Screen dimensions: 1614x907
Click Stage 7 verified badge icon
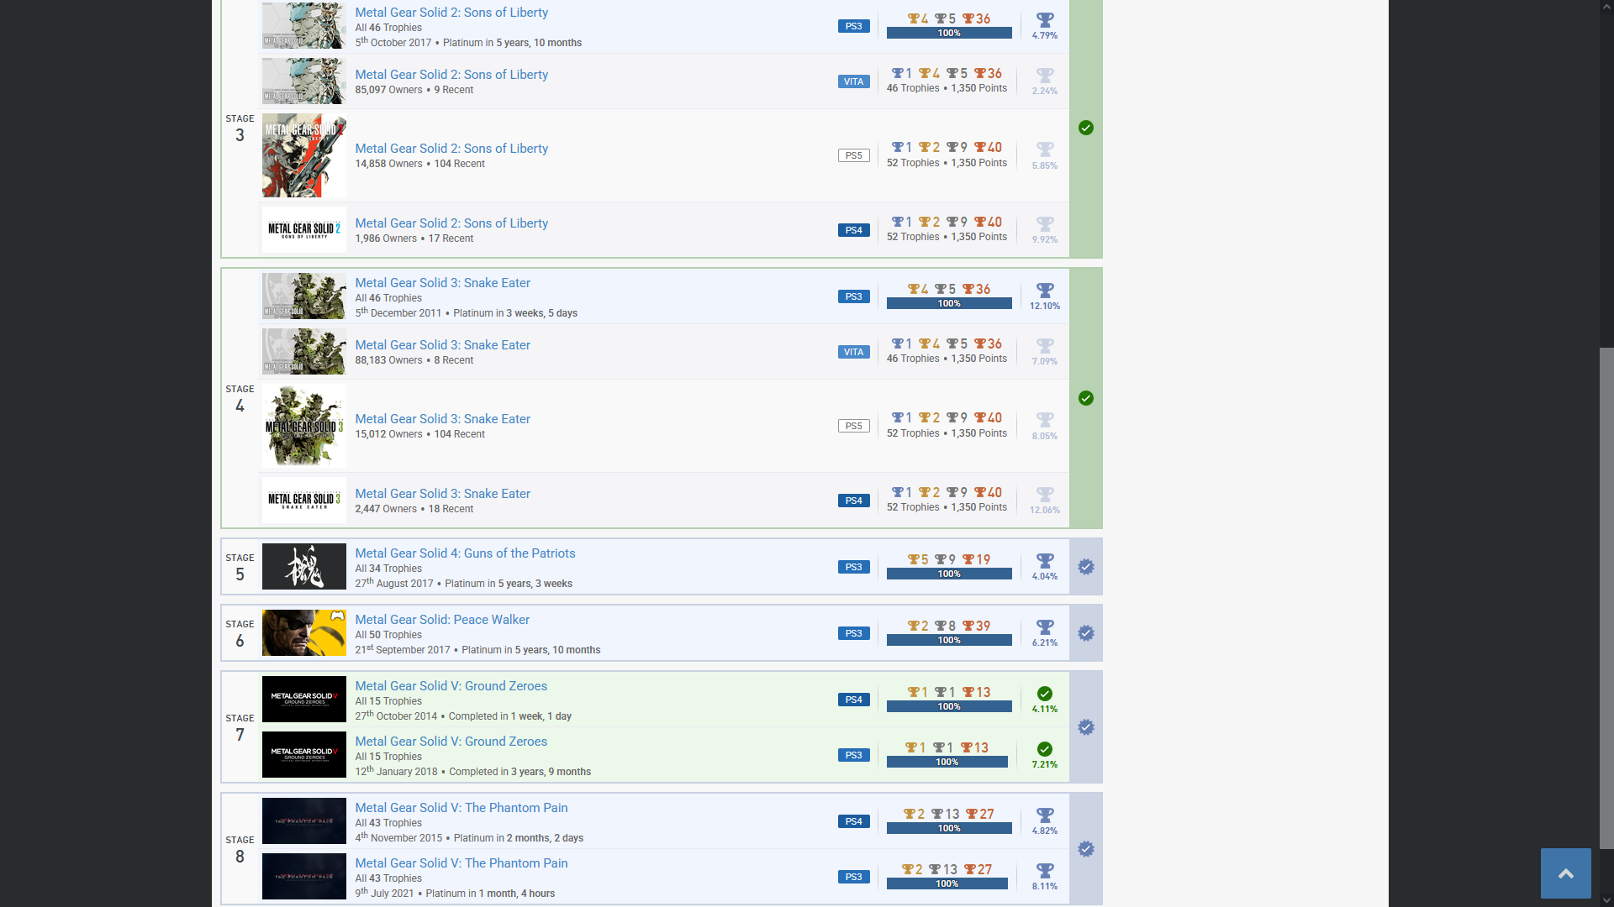(x=1086, y=727)
